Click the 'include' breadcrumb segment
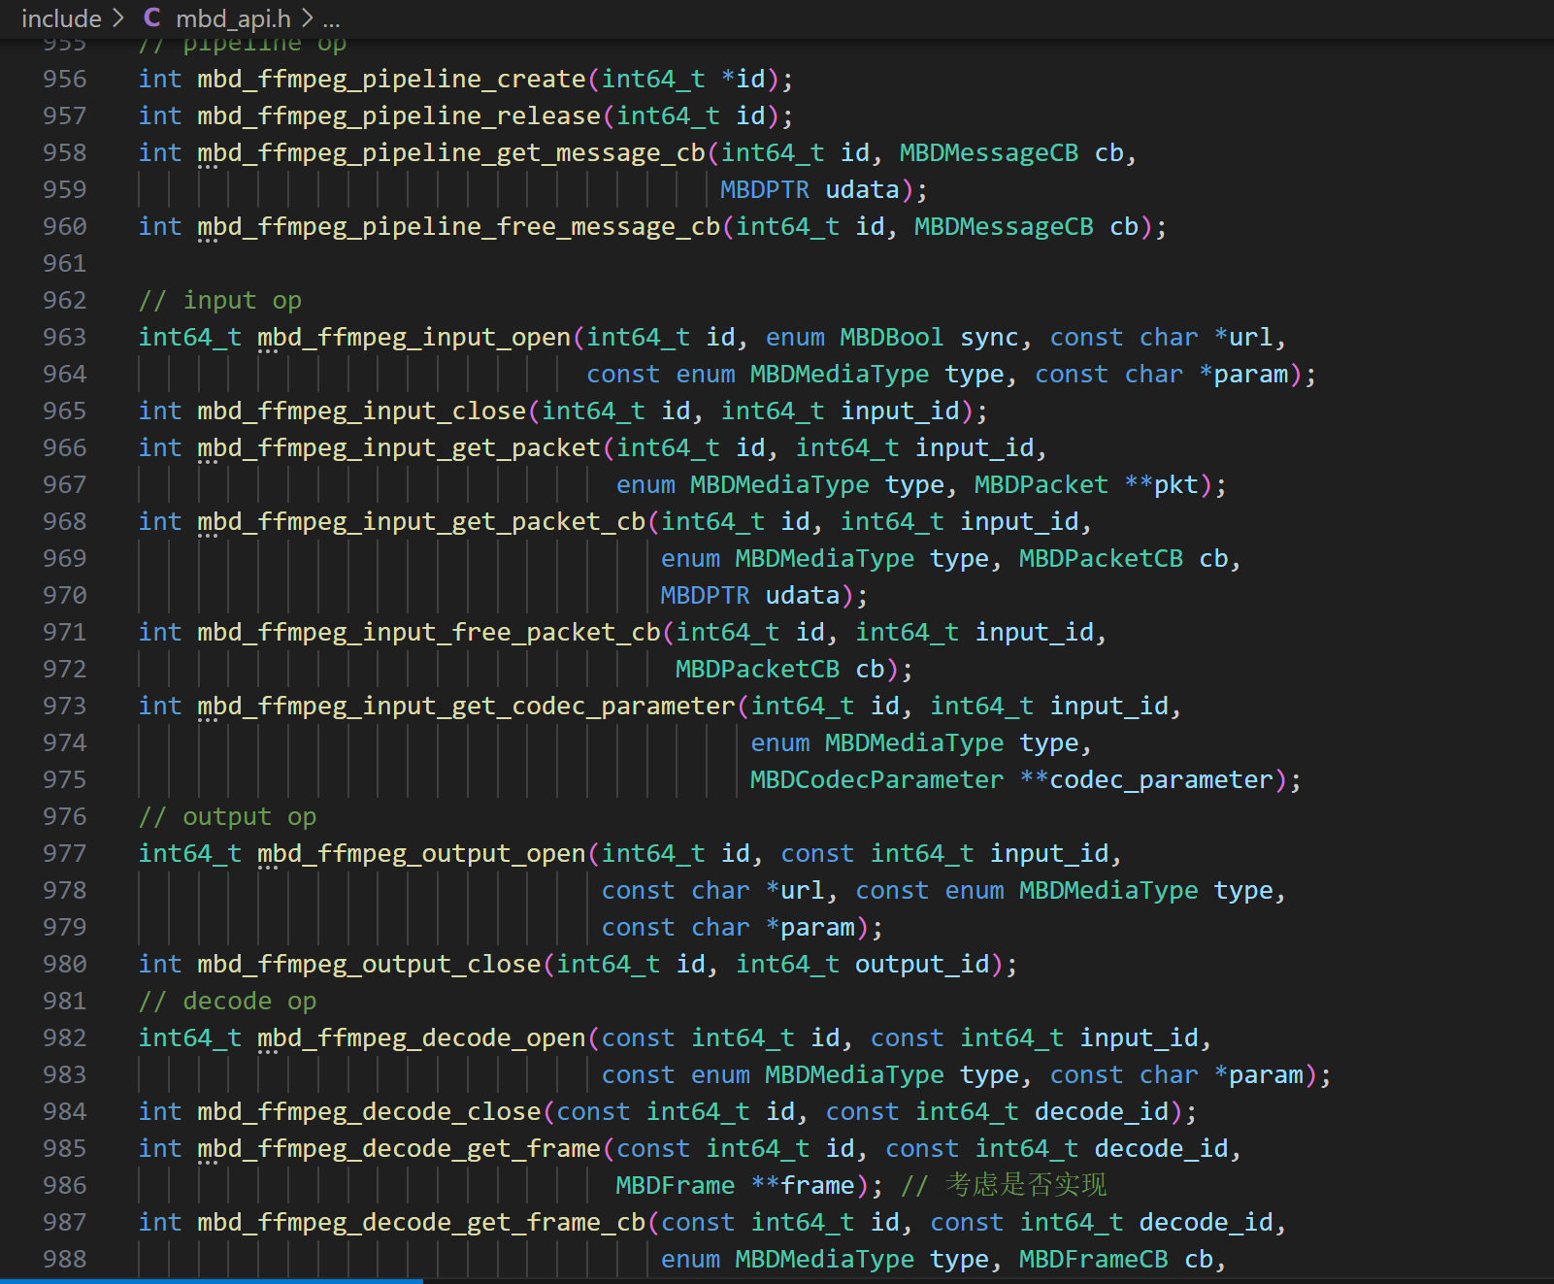The image size is (1554, 1284). pyautogui.click(x=61, y=18)
